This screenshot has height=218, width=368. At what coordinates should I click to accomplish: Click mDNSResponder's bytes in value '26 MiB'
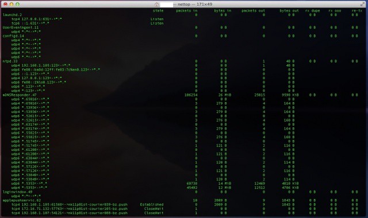(225, 95)
